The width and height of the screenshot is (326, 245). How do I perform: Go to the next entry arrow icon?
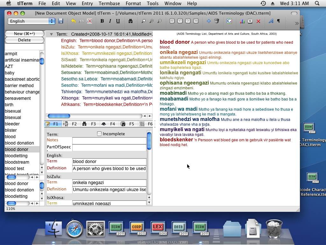188,21
